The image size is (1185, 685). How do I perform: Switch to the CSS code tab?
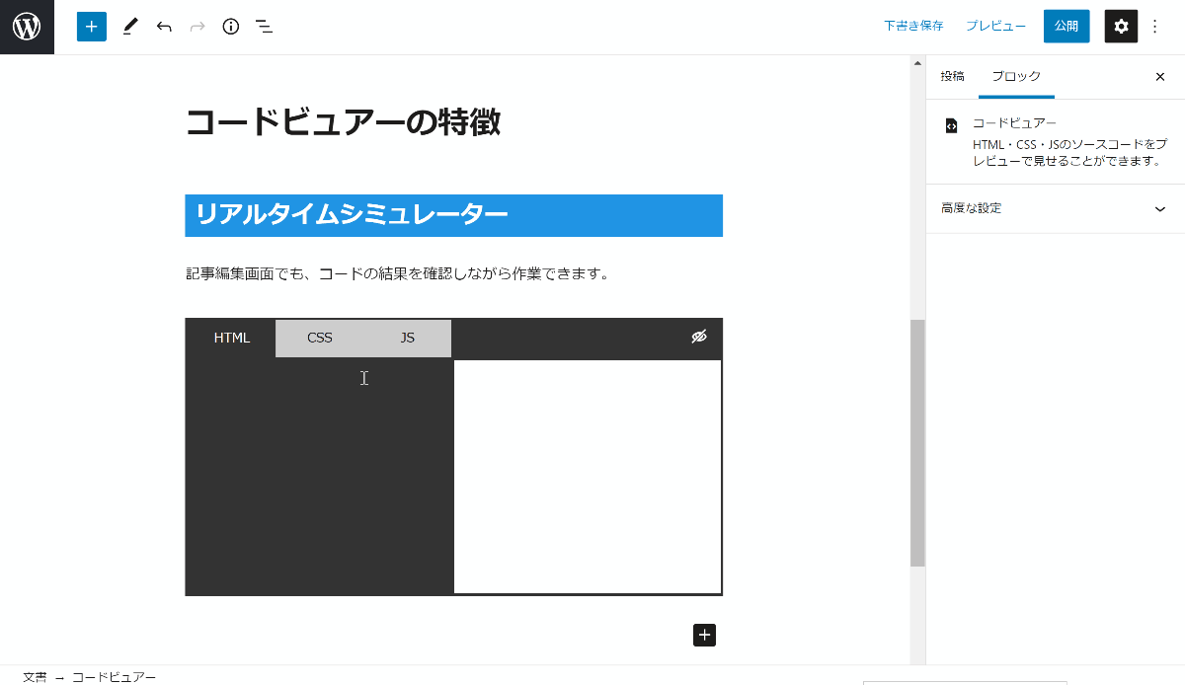[x=320, y=338]
